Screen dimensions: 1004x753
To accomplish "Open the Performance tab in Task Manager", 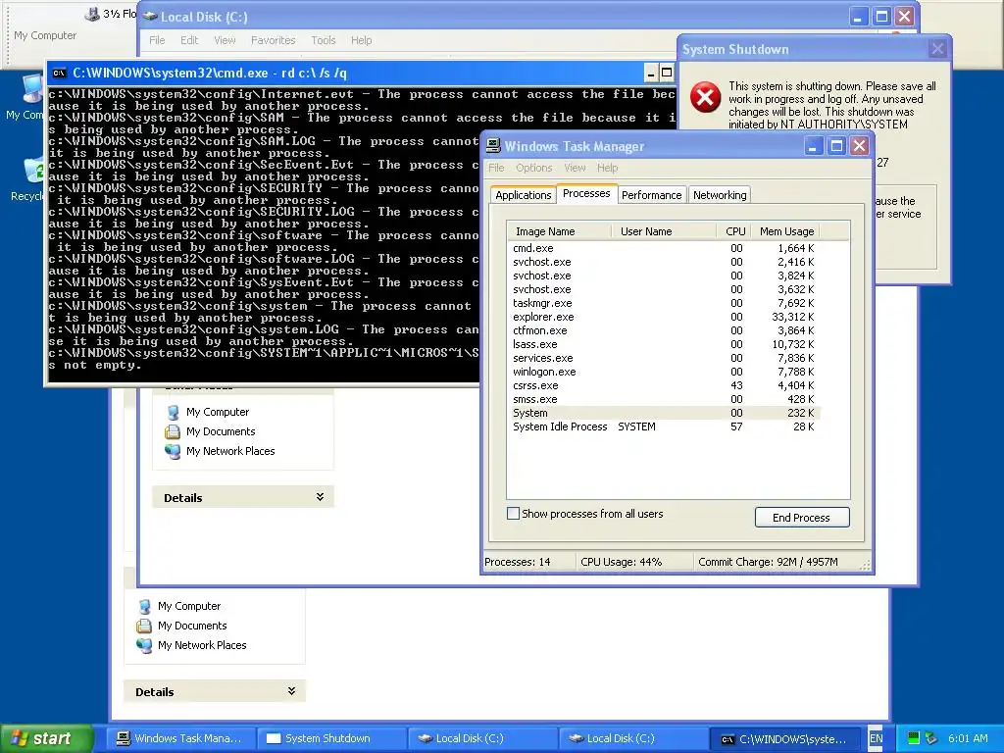I will tap(651, 195).
